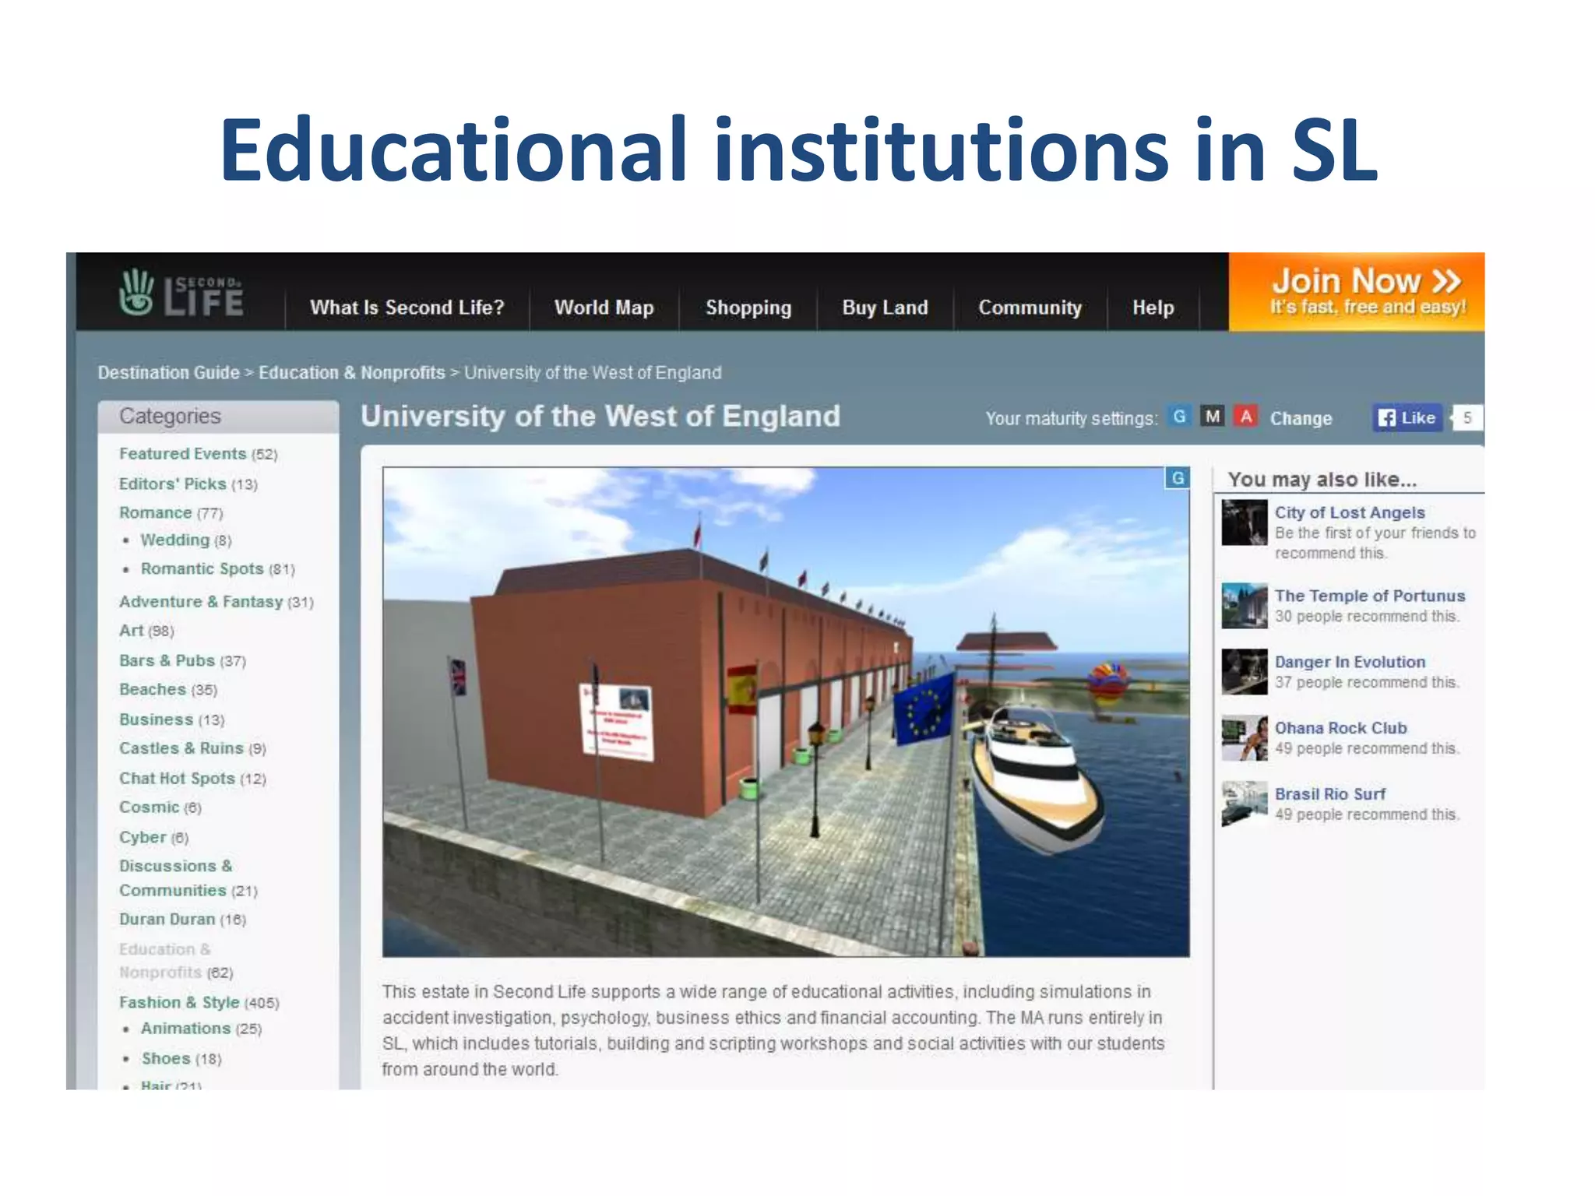
Task: Open Danger In Evolution link
Action: (1350, 662)
